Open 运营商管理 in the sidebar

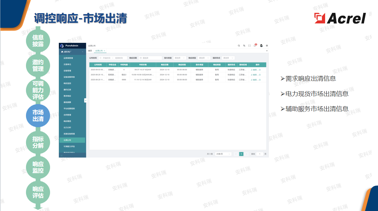tap(72, 58)
